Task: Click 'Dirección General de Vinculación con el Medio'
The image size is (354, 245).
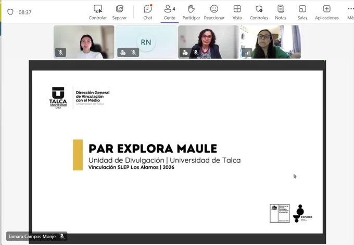Action: click(93, 96)
